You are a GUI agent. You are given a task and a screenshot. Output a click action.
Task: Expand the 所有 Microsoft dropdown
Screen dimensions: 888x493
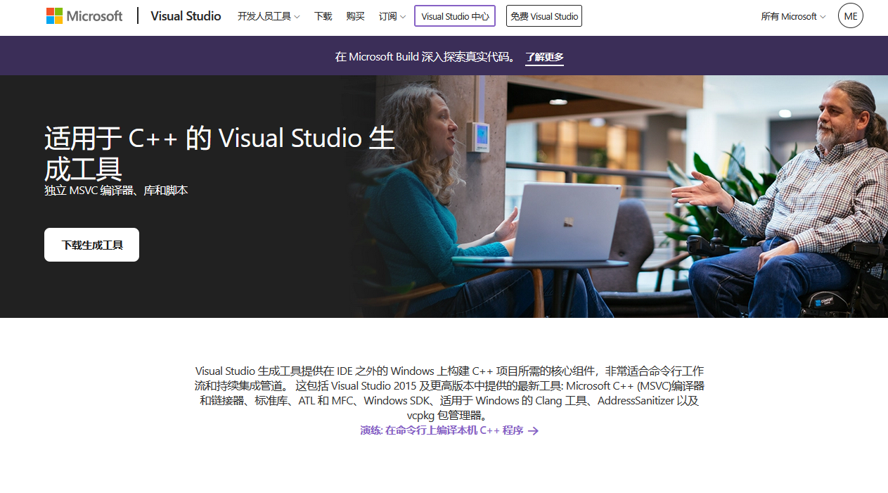click(x=793, y=16)
